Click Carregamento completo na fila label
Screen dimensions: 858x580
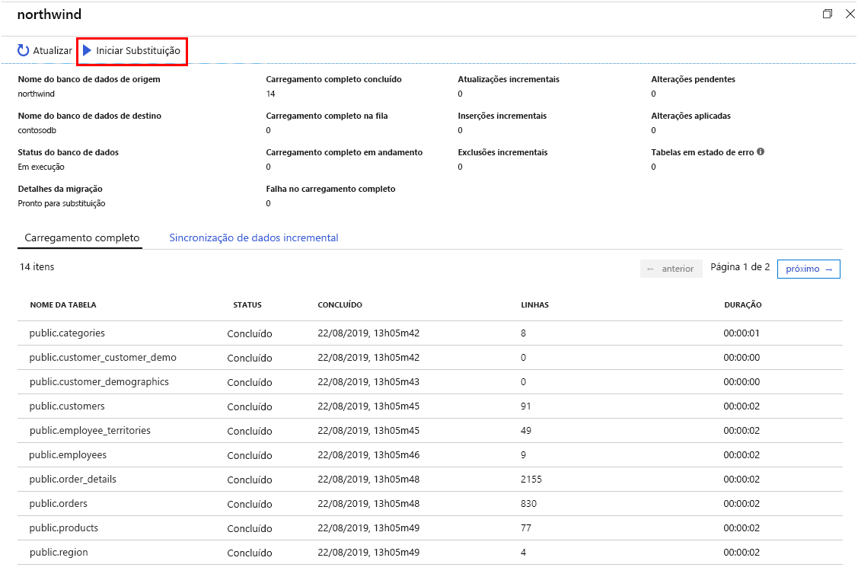[x=327, y=116]
